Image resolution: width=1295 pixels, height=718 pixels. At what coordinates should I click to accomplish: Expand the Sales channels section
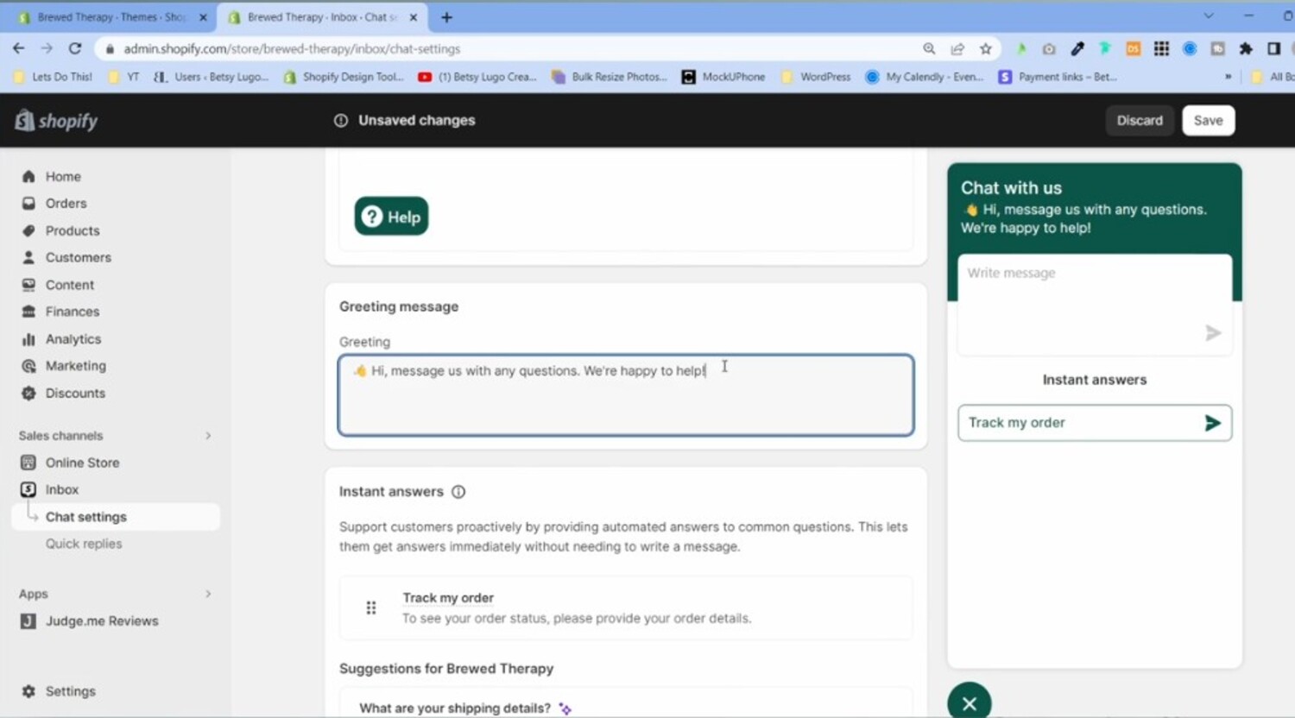pyautogui.click(x=208, y=436)
